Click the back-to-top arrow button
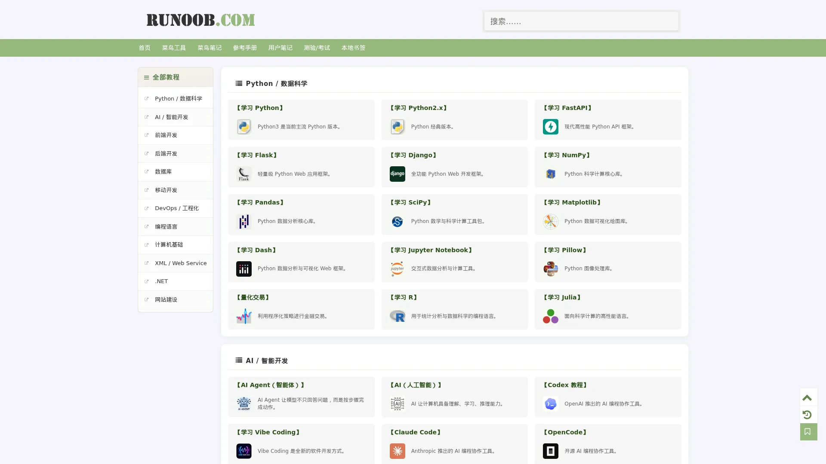Image resolution: width=826 pixels, height=464 pixels. [809, 397]
